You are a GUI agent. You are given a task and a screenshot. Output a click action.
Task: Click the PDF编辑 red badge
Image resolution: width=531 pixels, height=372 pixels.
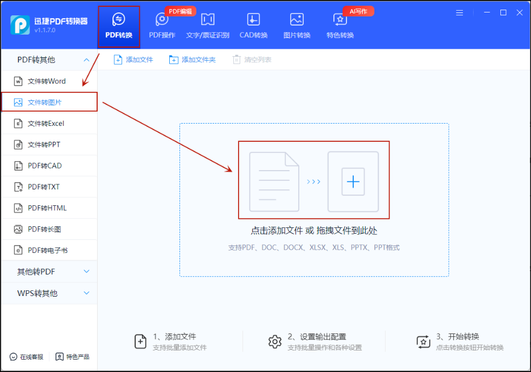pos(180,11)
